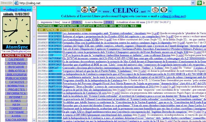This screenshot has width=206, height=122.
Task: Open the HASH sidebar link
Action: coord(16,105)
